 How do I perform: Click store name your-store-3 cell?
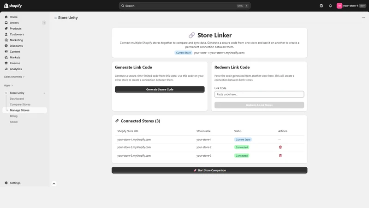coord(204,156)
